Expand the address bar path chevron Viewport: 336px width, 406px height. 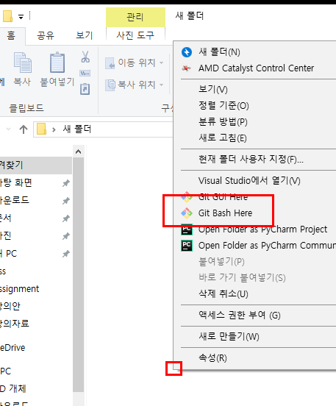click(54, 129)
